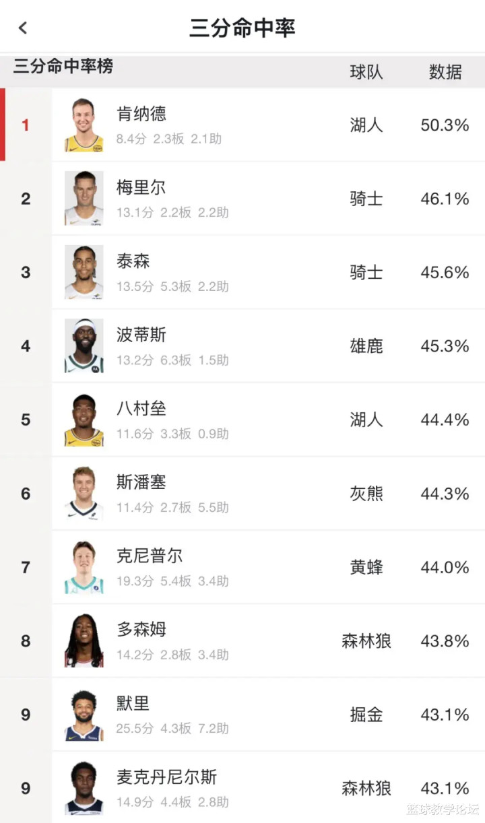Tap 三分命中率榜 section heading
Screen dimensions: 485x823
tap(63, 67)
